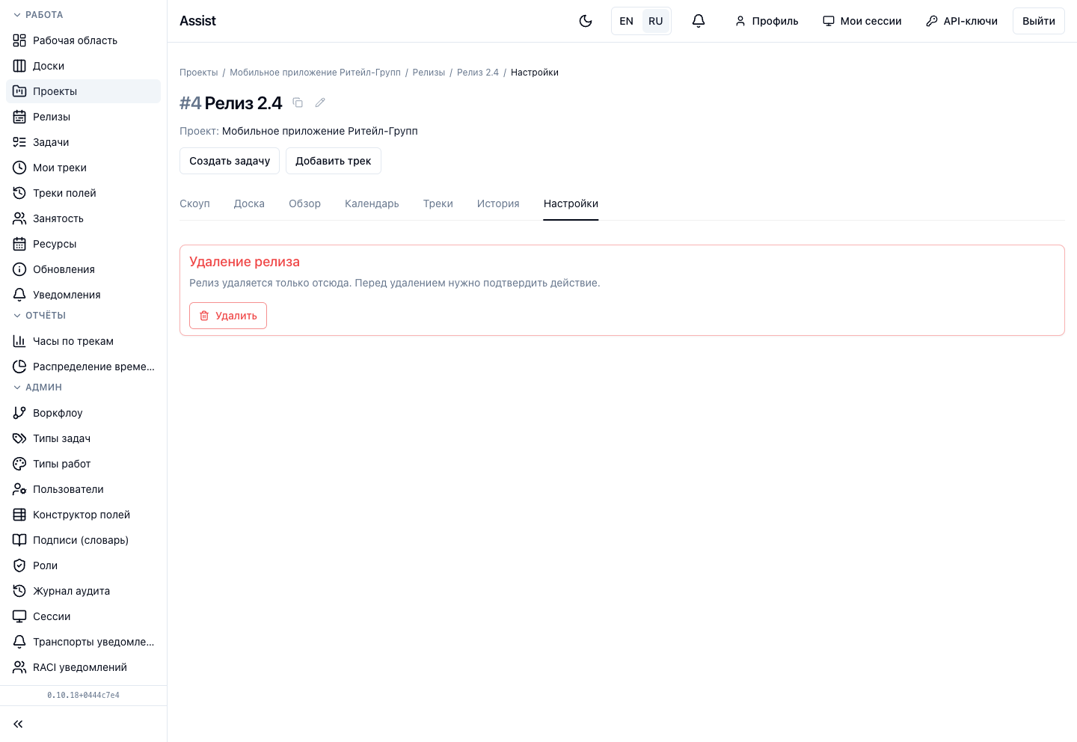Open Ресурсы in the sidebar

[83, 244]
